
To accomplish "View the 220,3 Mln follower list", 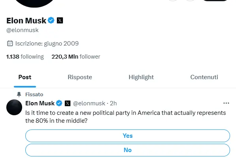I will tap(76, 57).
